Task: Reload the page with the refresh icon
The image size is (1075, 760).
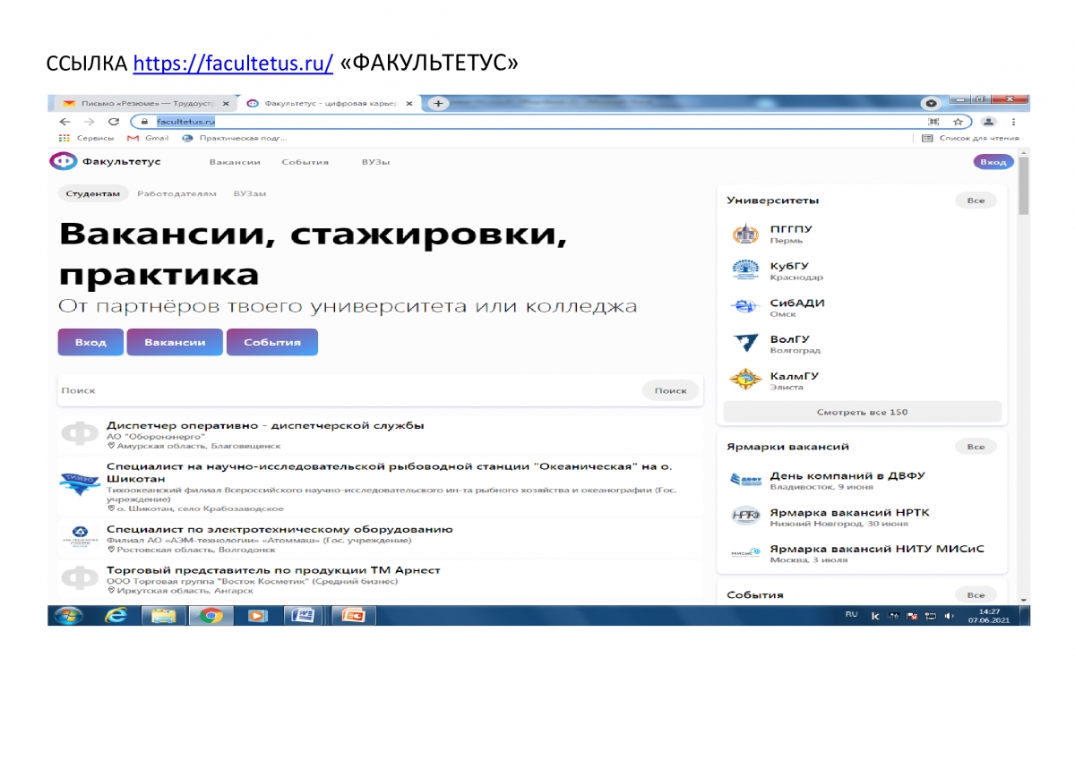Action: click(114, 121)
